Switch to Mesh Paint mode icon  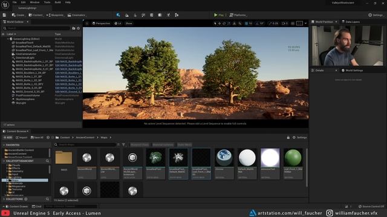pyautogui.click(x=143, y=15)
